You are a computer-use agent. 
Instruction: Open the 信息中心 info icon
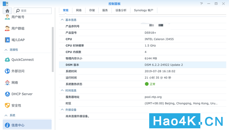[x=7, y=125]
